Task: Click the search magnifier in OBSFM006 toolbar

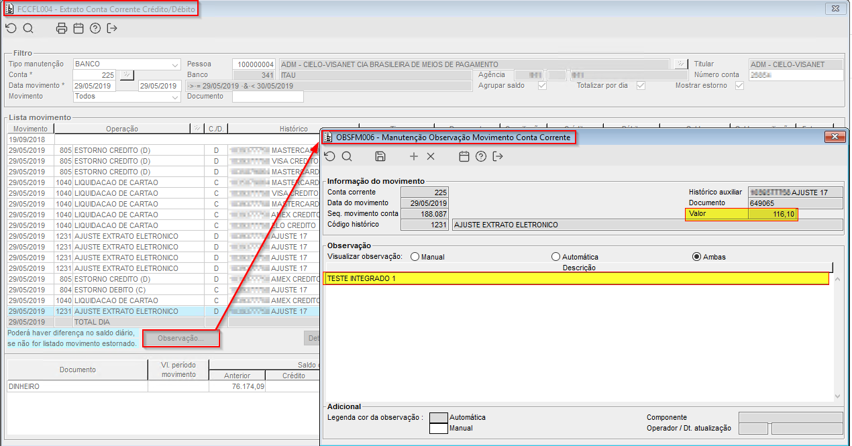Action: (x=347, y=156)
